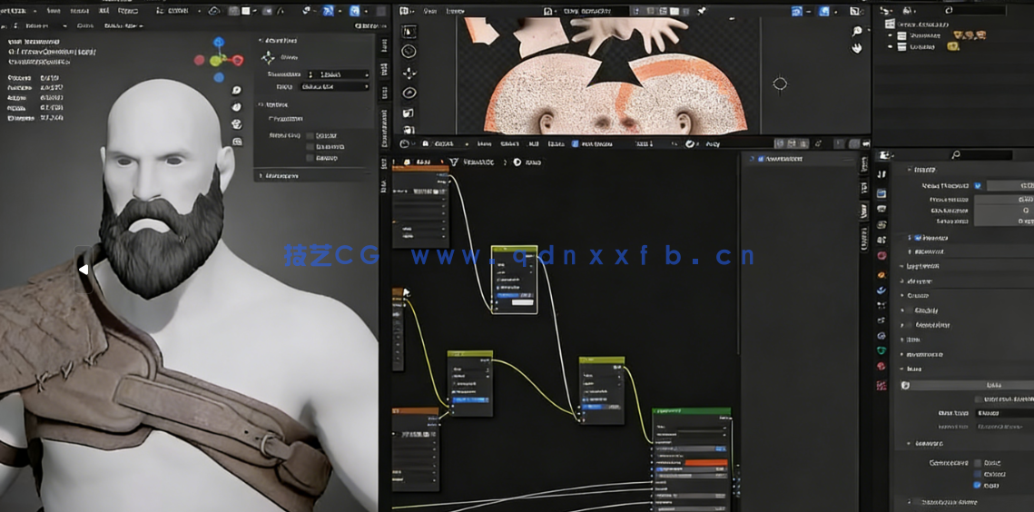Click the top blue Z axis ball on the viewport gizmo
This screenshot has width=1034, height=512.
(x=218, y=43)
